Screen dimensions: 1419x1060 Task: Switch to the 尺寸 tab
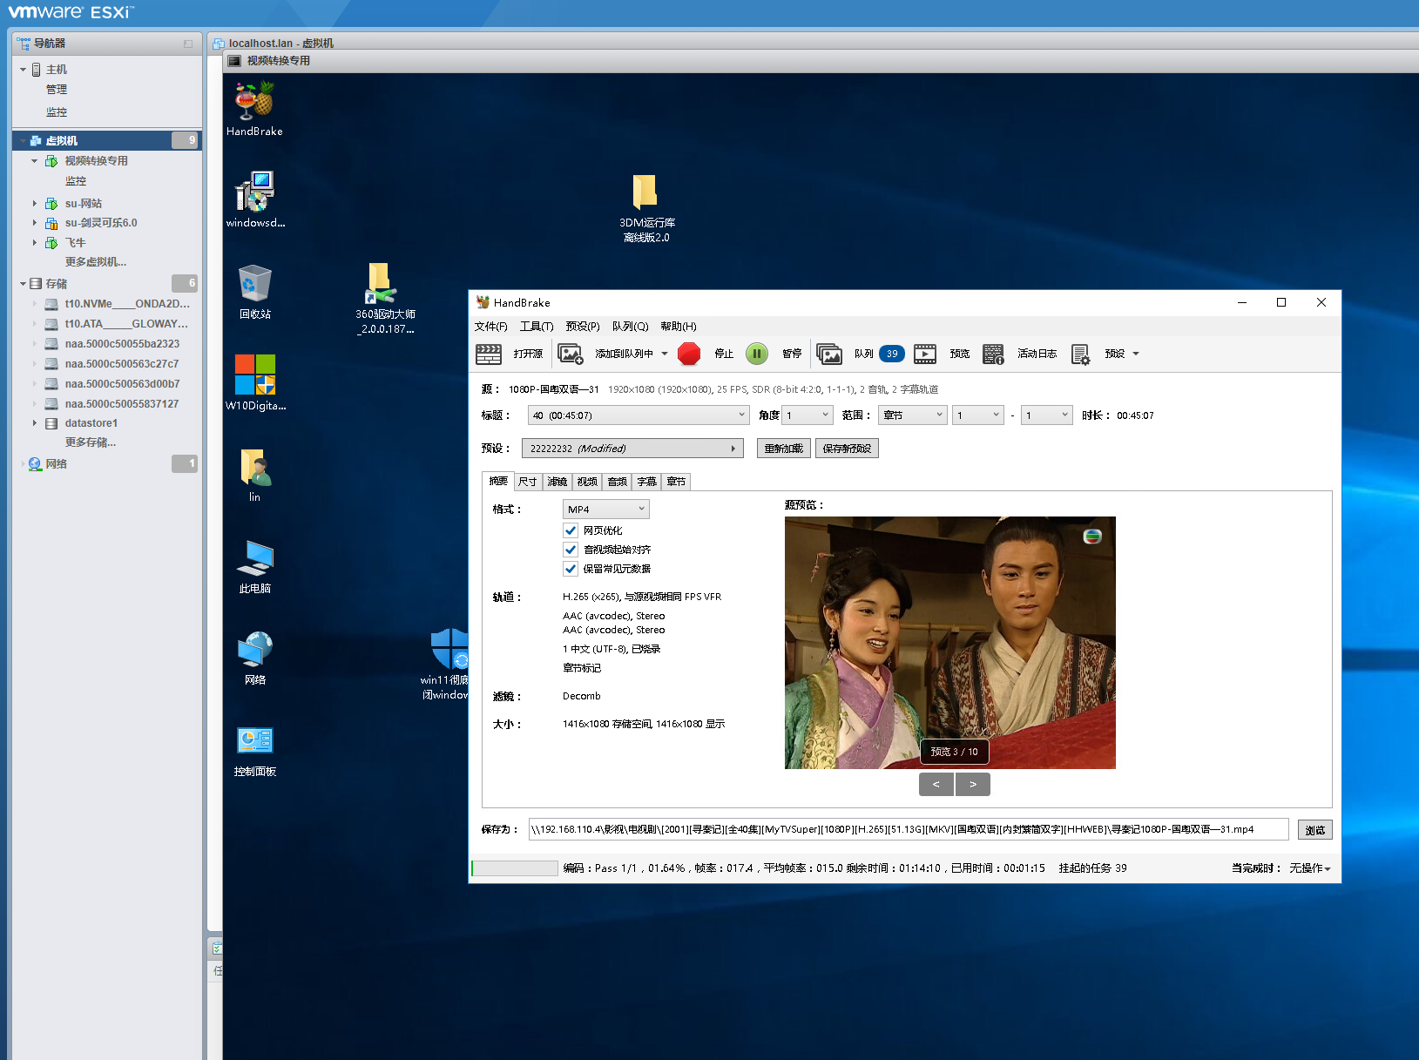pos(528,482)
